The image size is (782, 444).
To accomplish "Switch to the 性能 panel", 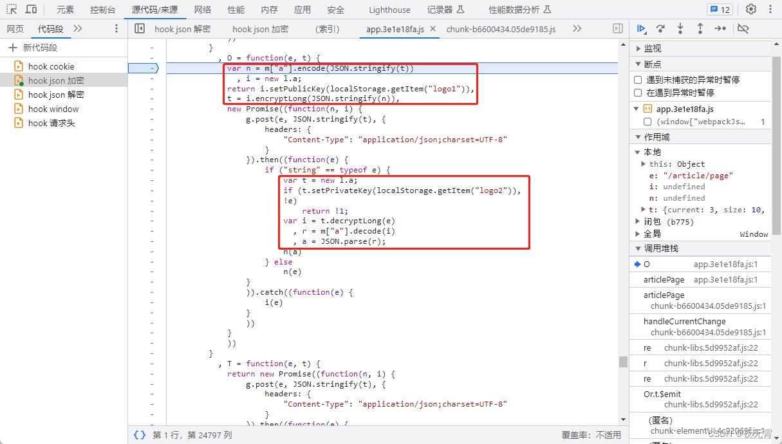I will click(236, 10).
